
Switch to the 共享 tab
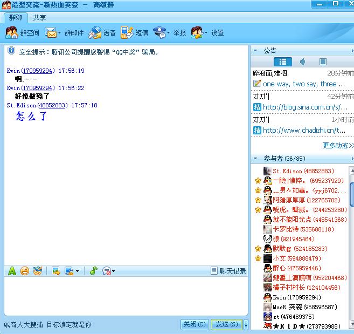[39, 18]
